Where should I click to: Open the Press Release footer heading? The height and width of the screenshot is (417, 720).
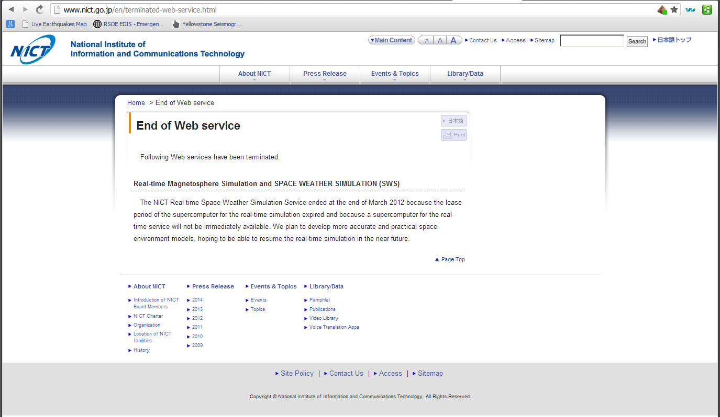click(x=213, y=286)
